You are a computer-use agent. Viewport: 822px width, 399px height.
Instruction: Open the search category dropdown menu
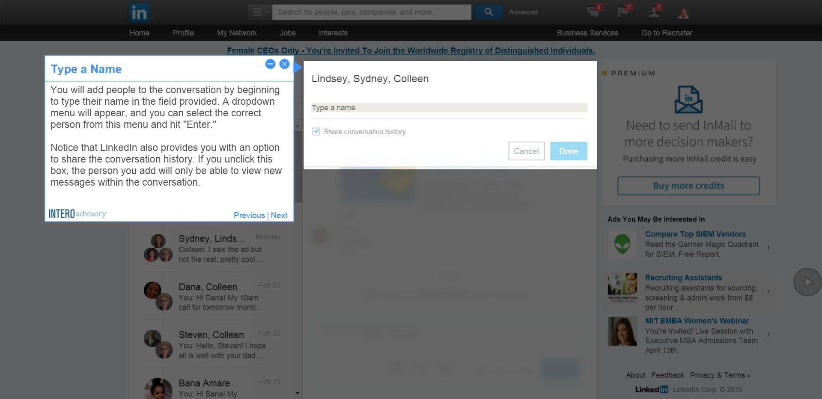click(x=260, y=12)
